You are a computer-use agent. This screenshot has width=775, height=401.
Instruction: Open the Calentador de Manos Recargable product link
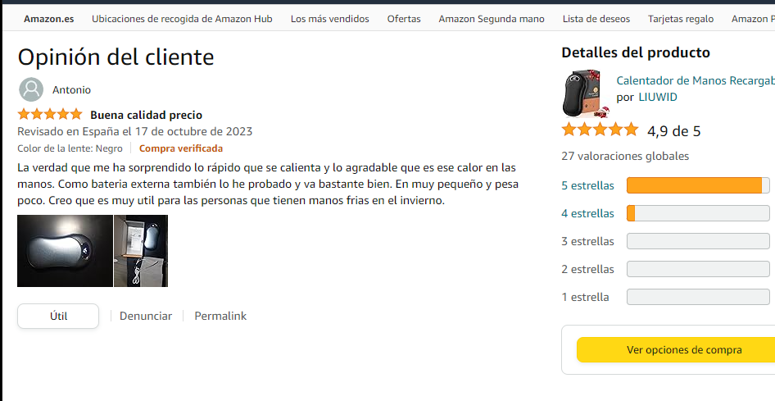(696, 80)
